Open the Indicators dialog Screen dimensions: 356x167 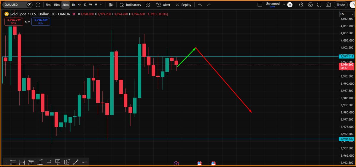tap(130, 5)
